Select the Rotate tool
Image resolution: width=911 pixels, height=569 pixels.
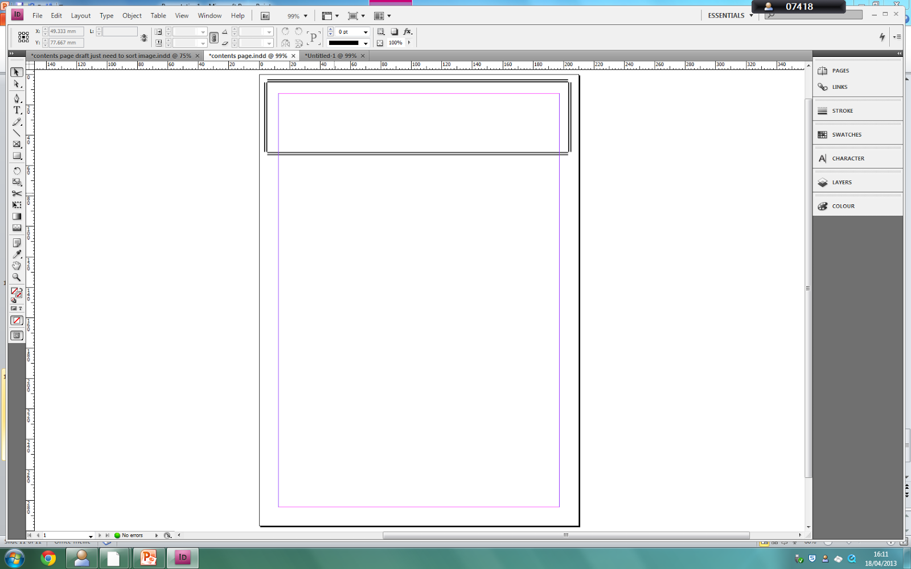point(17,171)
